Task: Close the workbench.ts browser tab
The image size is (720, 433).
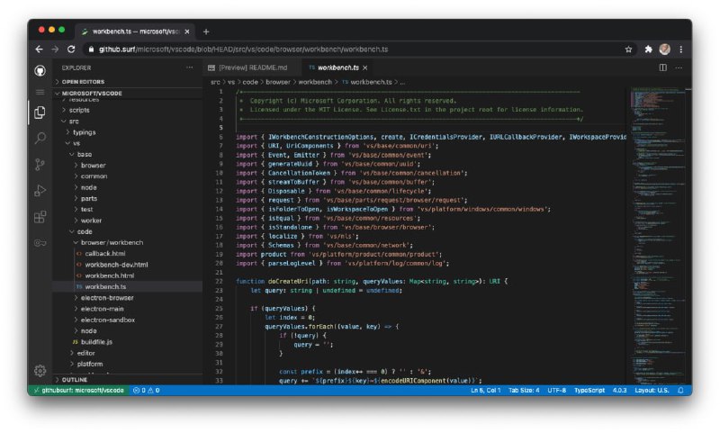Action: pyautogui.click(x=187, y=32)
